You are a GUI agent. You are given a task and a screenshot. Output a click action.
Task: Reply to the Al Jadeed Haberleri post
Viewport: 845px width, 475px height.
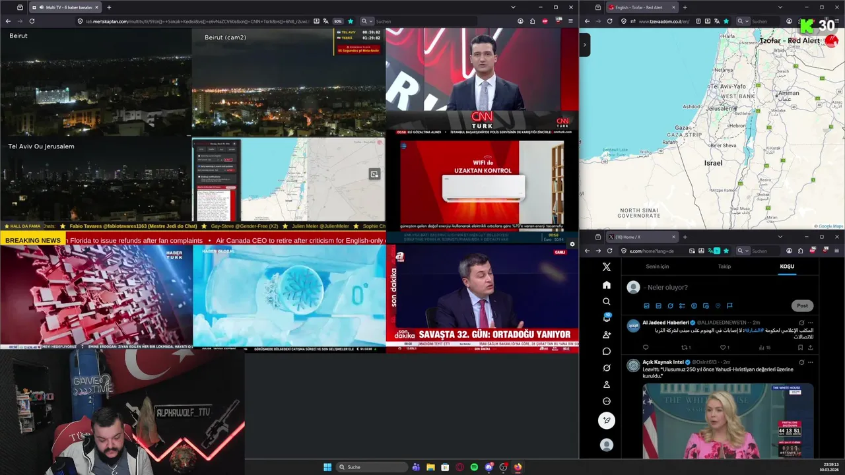click(646, 348)
